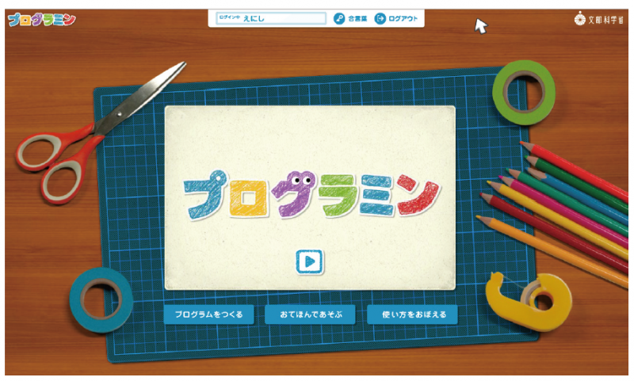The width and height of the screenshot is (634, 381).
Task: Click the login name field showing えにし
Action: pos(271,18)
